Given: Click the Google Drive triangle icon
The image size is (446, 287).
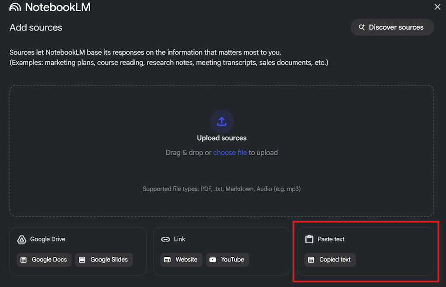Looking at the screenshot, I should 22,239.
